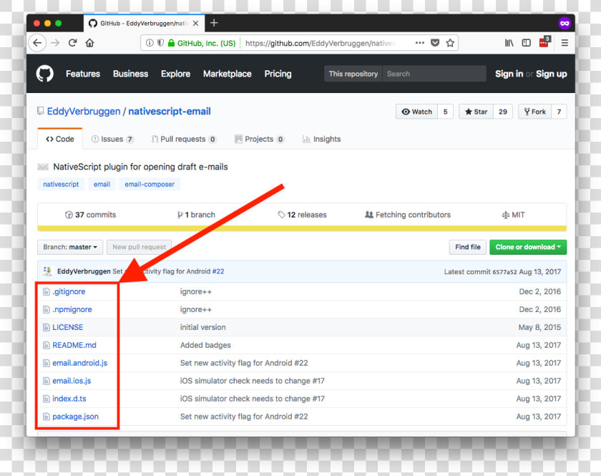This screenshot has width=601, height=476.
Task: Open page actions three-dot menu
Action: pyautogui.click(x=420, y=43)
